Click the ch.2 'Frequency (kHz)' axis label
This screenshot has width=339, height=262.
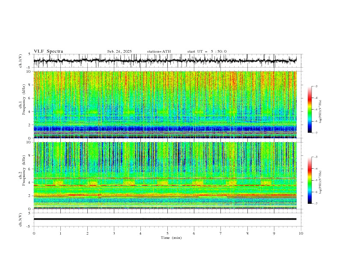tap(24, 170)
